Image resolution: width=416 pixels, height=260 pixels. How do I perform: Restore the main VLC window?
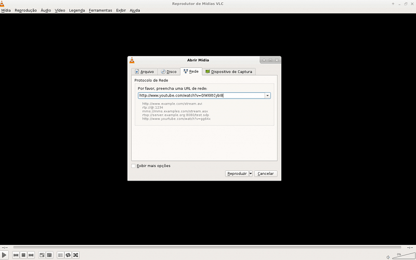[x=406, y=4]
